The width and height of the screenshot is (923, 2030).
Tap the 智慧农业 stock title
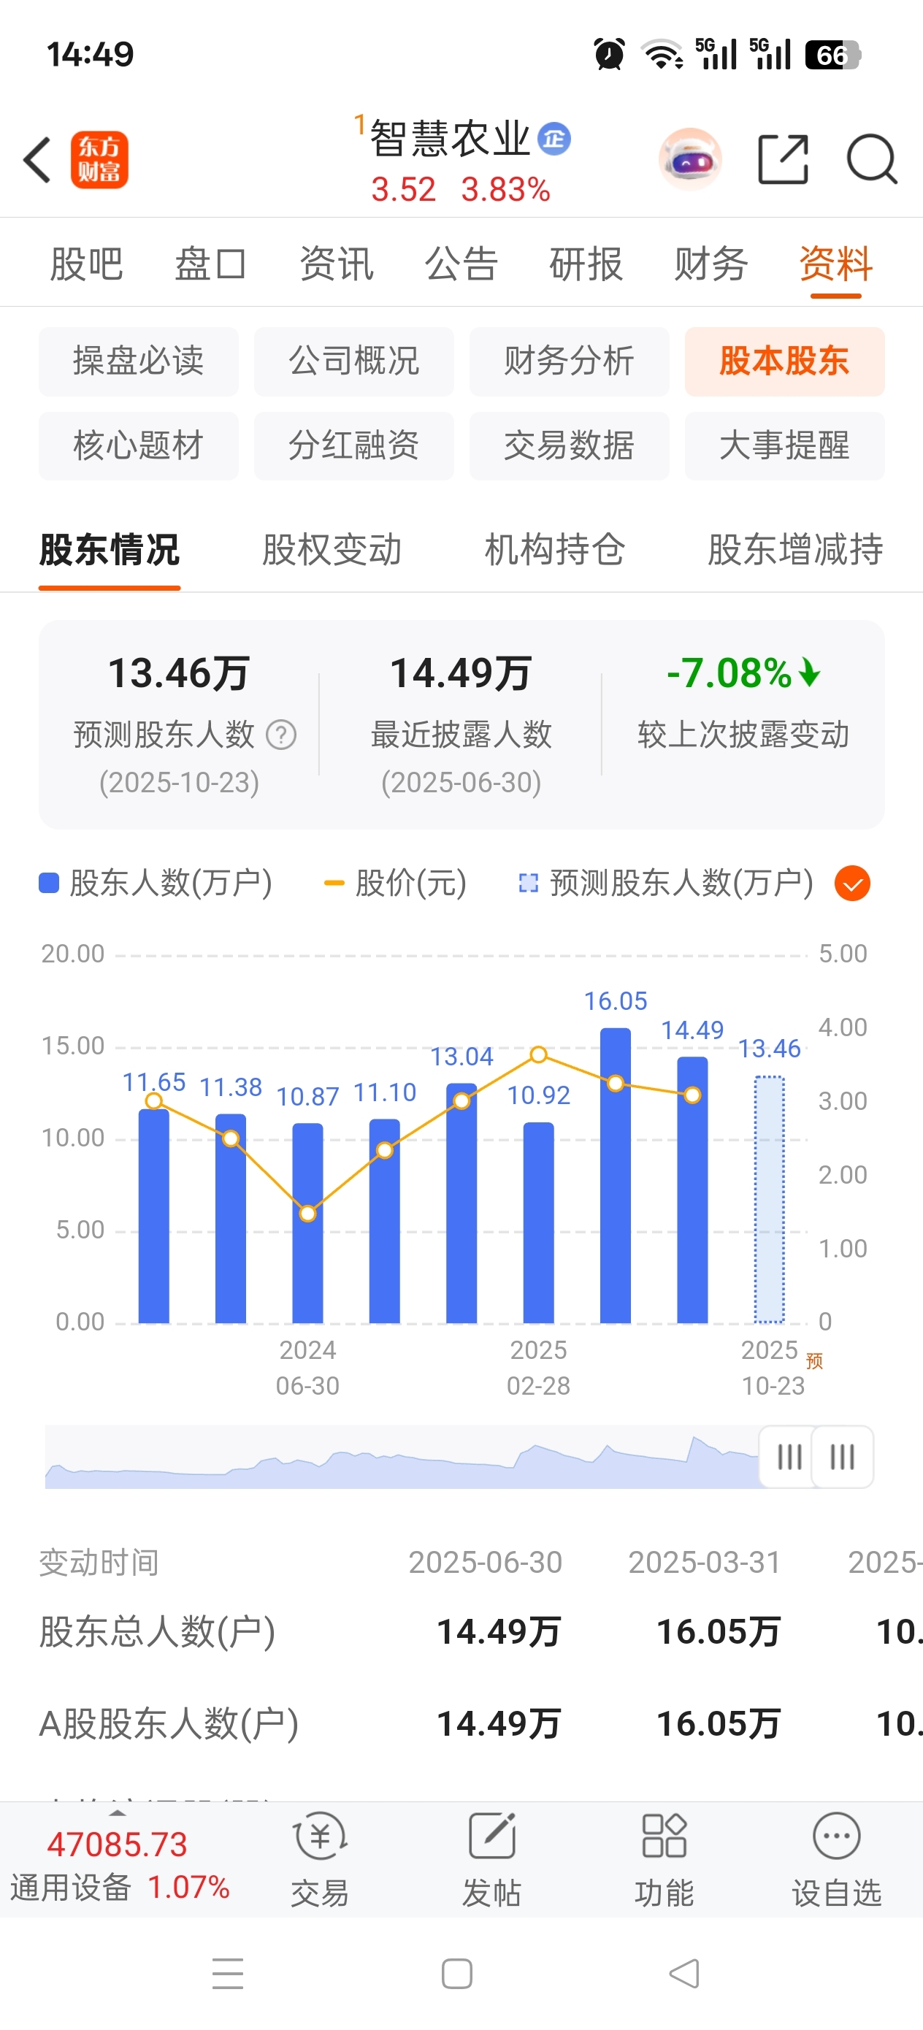click(450, 139)
